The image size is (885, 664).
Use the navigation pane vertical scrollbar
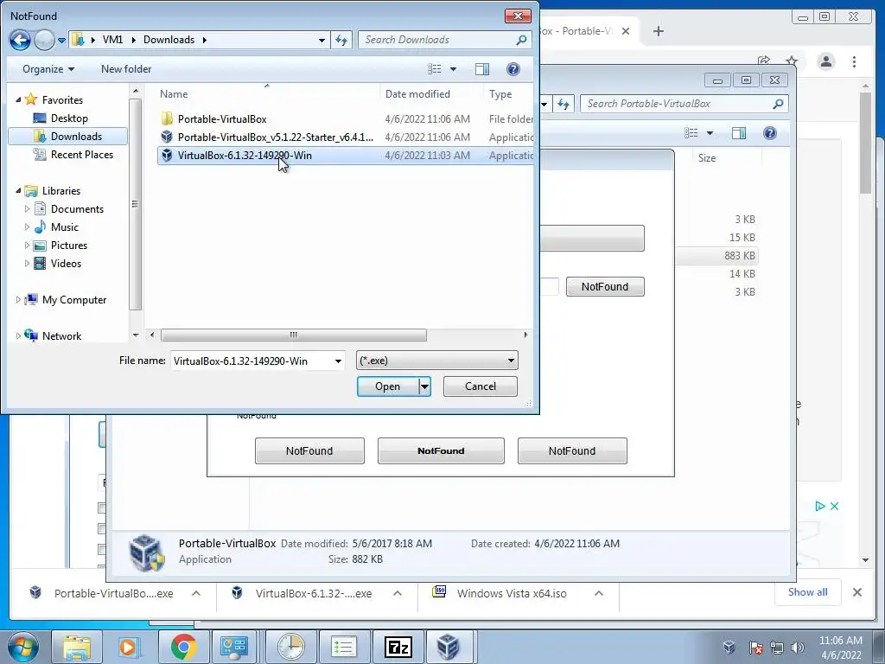click(135, 204)
